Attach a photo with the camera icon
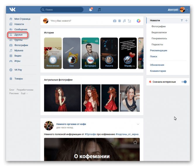This screenshot has height=167, width=196. pyautogui.click(x=115, y=21)
